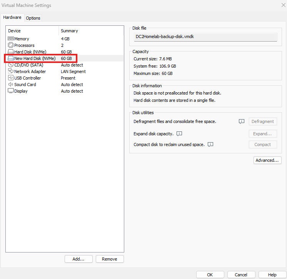287x279 pixels.
Task: Switch to the Hardware tab
Action: (x=12, y=17)
